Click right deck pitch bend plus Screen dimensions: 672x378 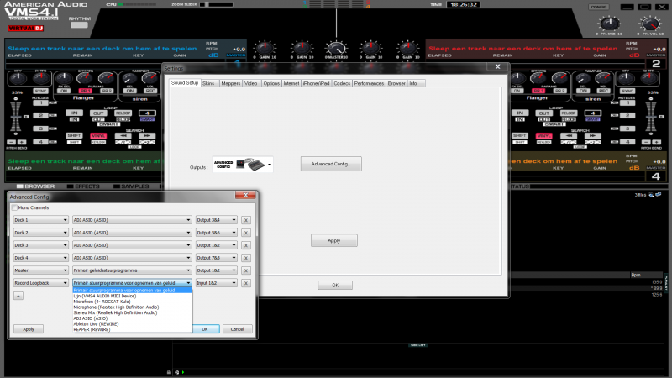pyautogui.click(x=656, y=142)
